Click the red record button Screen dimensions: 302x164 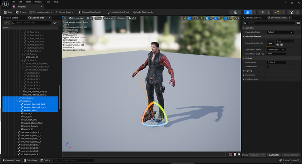click(x=230, y=154)
